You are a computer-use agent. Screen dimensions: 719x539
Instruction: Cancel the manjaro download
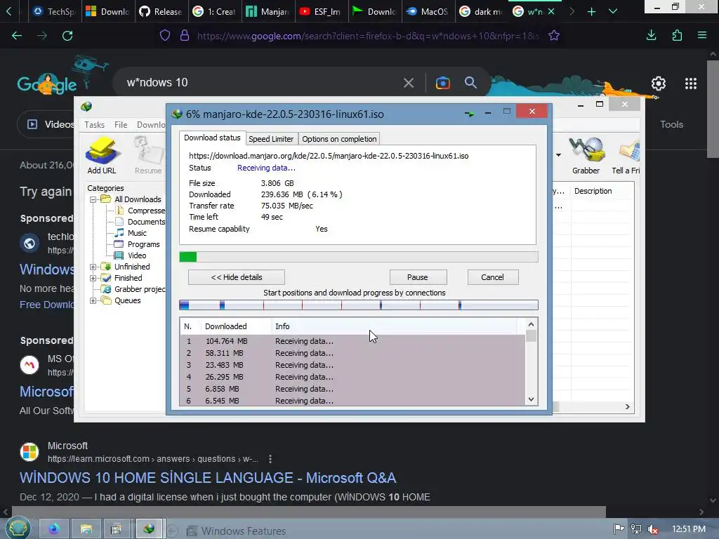pyautogui.click(x=492, y=277)
